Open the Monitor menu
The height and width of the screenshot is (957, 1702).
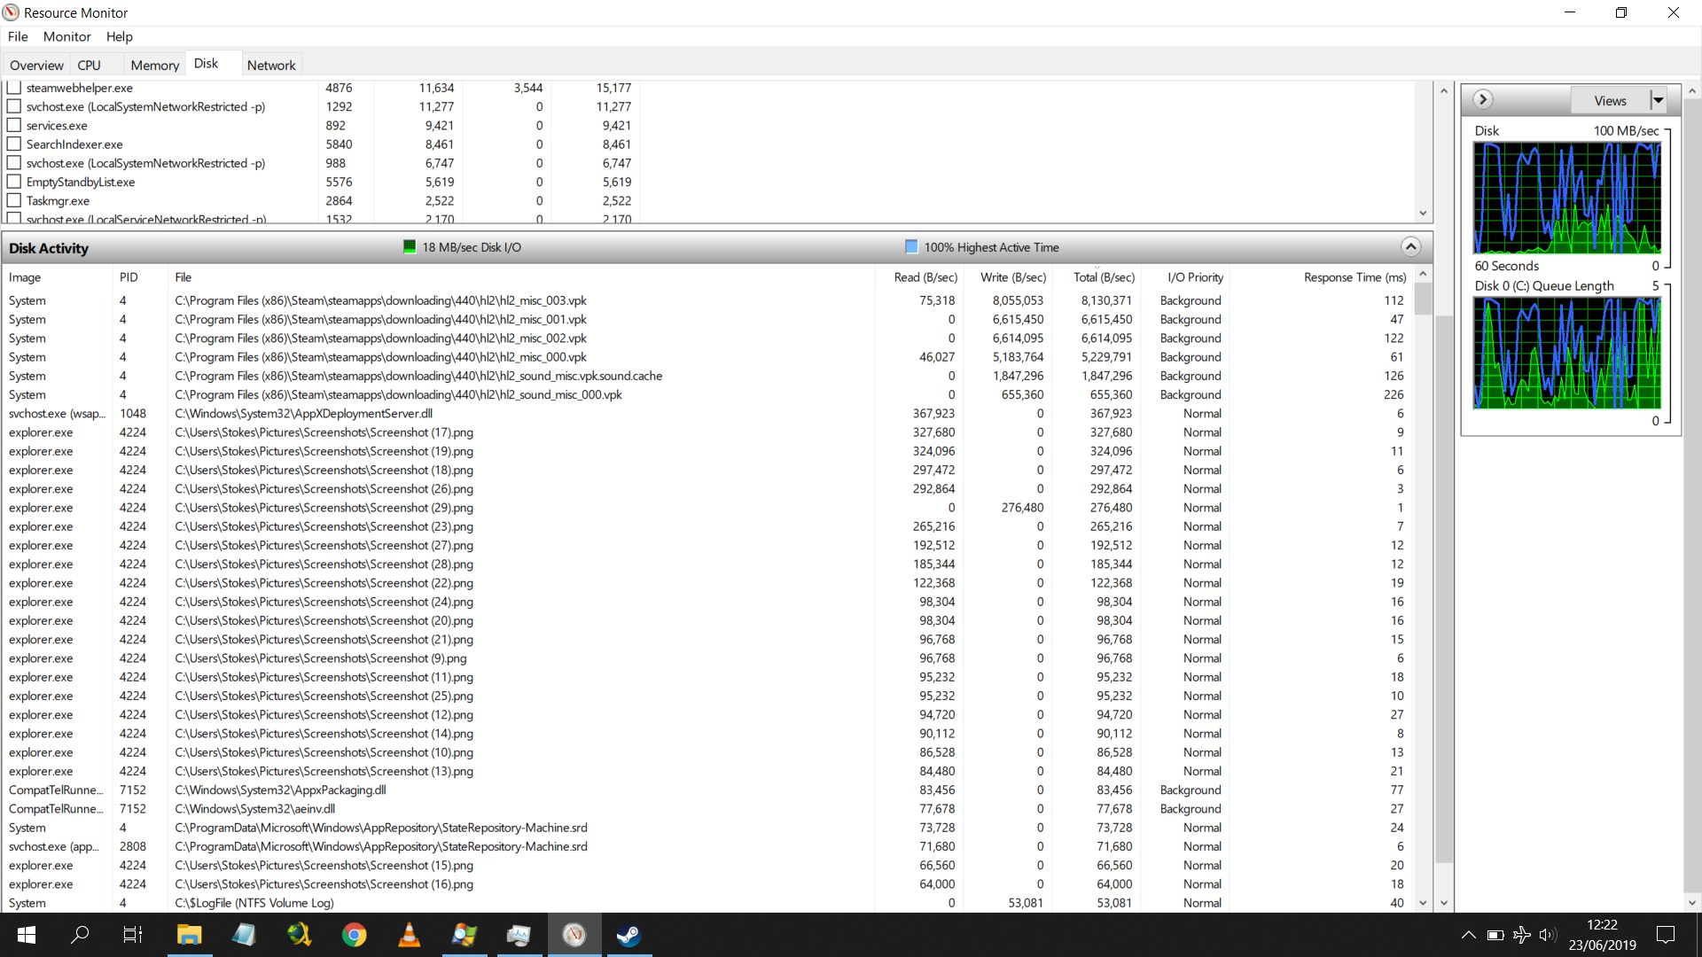(x=67, y=36)
